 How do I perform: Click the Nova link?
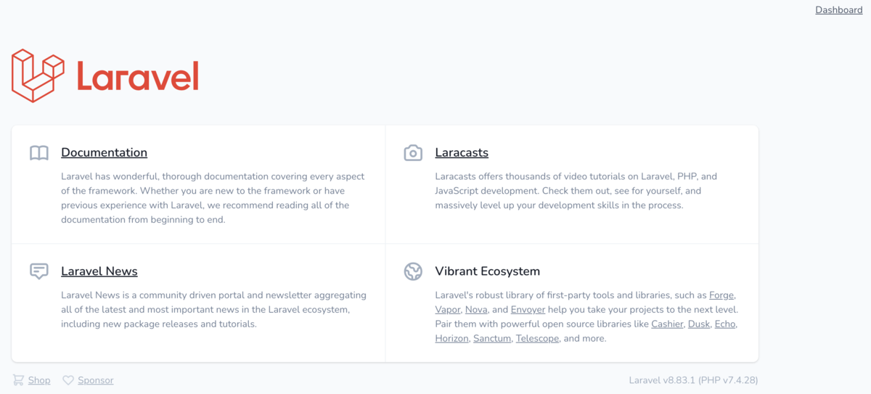click(476, 310)
